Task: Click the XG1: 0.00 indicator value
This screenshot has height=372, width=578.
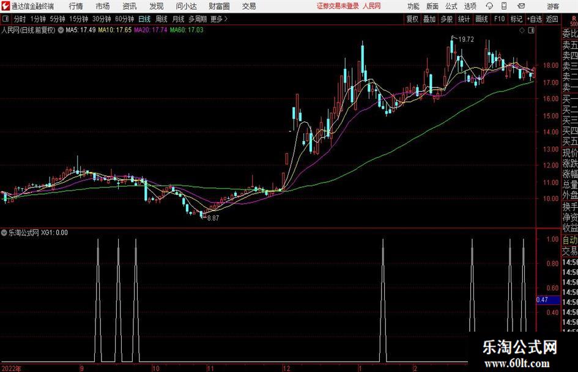Action: (x=54, y=233)
